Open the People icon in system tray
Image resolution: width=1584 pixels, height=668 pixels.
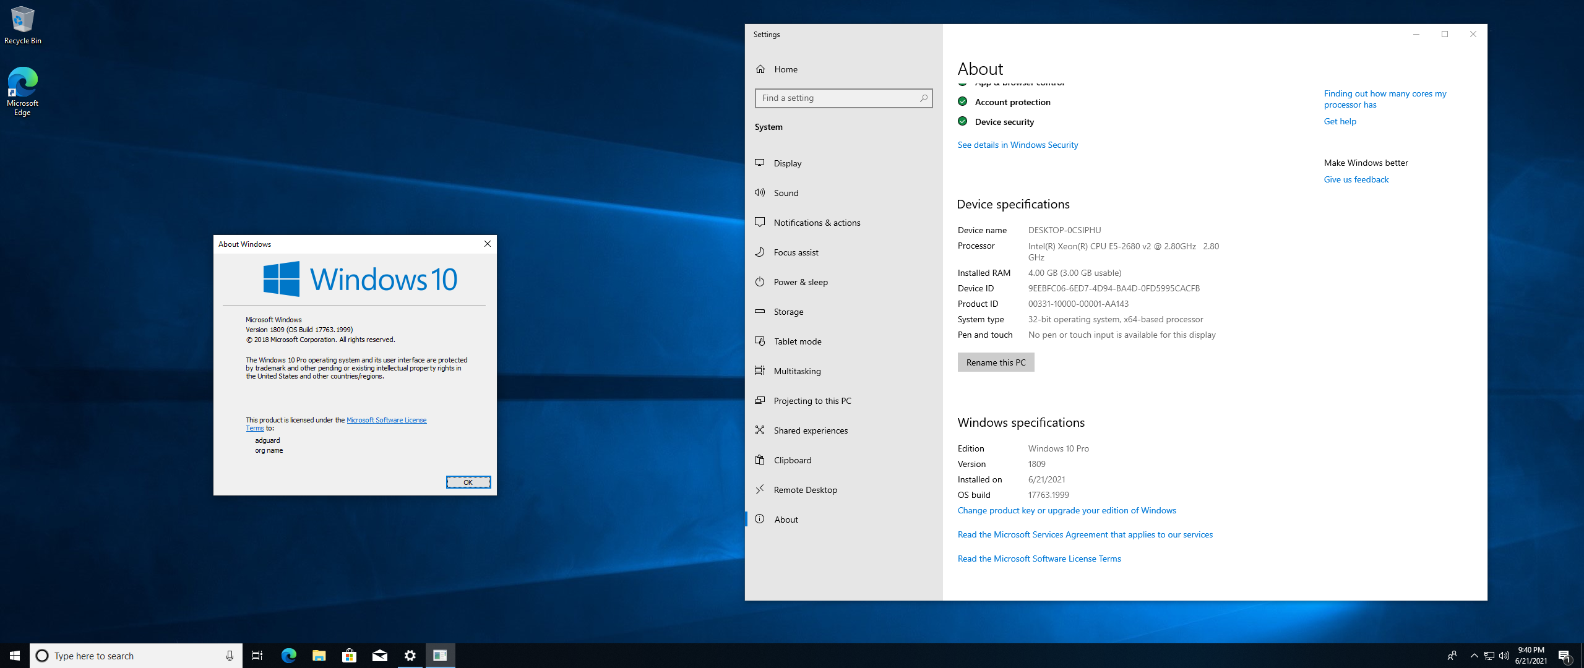click(x=1452, y=656)
